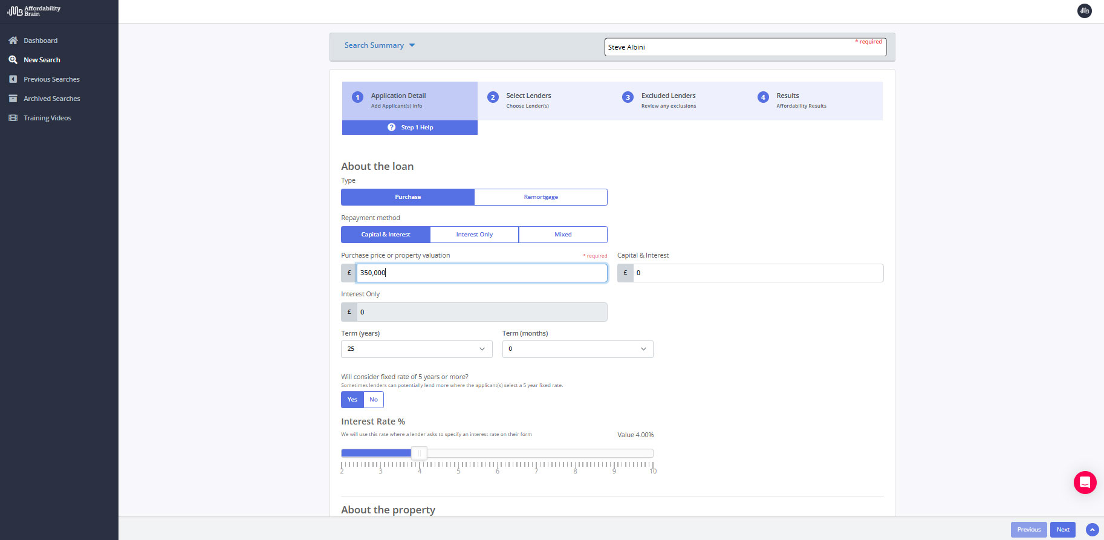Image resolution: width=1104 pixels, height=540 pixels.
Task: Click the Dashboard home icon
Action: click(13, 41)
